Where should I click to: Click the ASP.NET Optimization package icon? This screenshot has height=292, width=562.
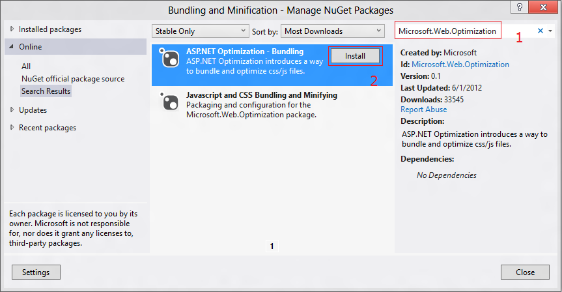click(x=169, y=58)
